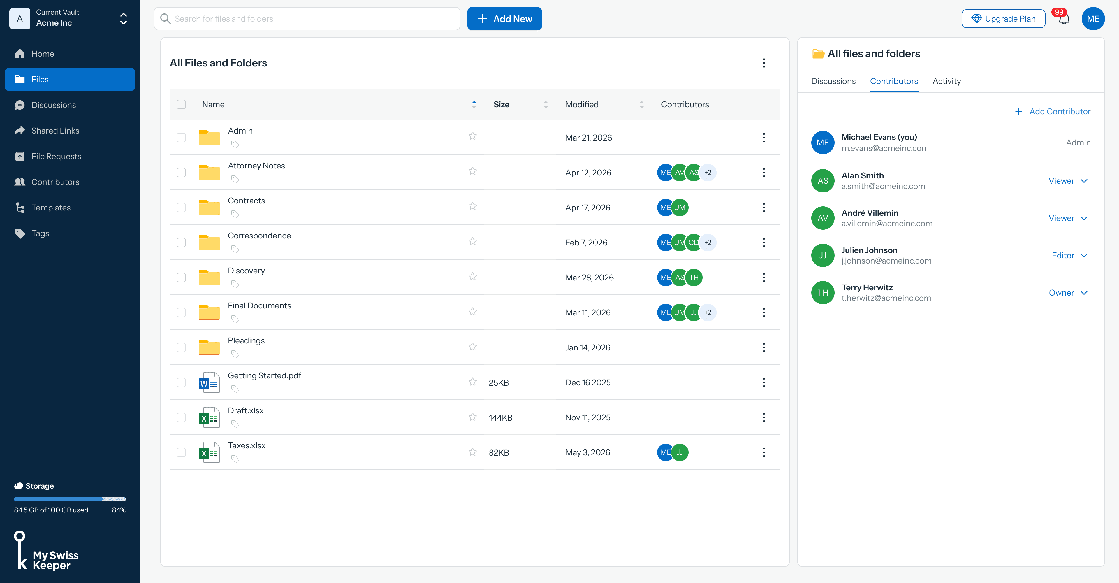Switch to the Discussions tab in side panel
Viewport: 1119px width, 583px height.
(x=833, y=81)
